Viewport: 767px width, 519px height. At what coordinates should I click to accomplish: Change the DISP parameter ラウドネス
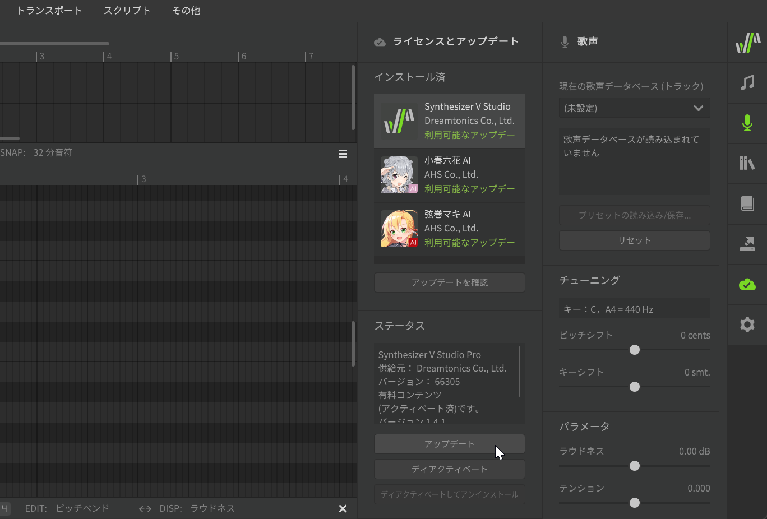[x=212, y=508]
